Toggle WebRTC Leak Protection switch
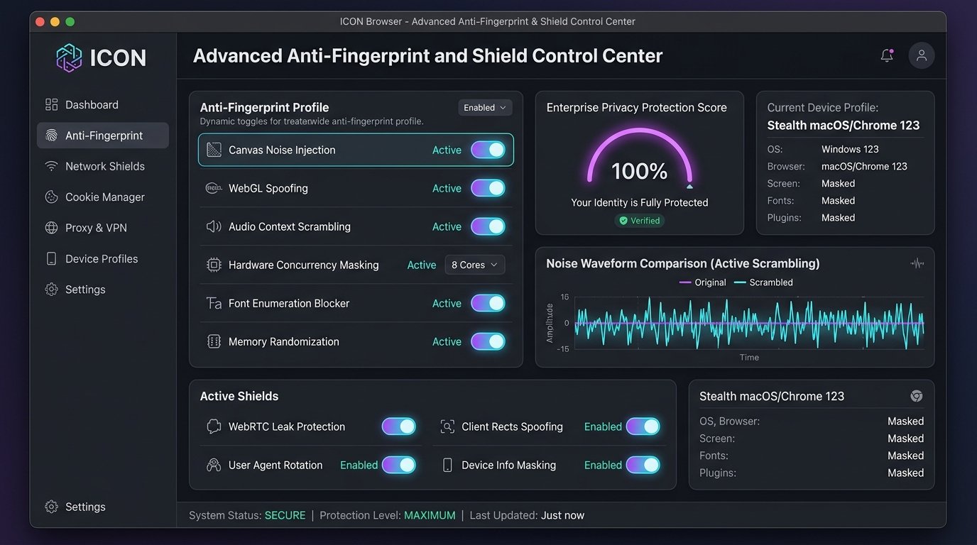This screenshot has width=977, height=545. point(399,426)
